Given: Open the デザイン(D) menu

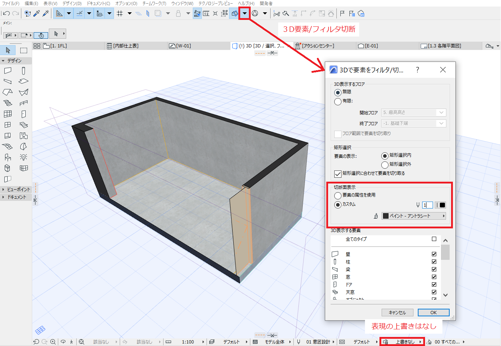Looking at the screenshot, I should (72, 3).
